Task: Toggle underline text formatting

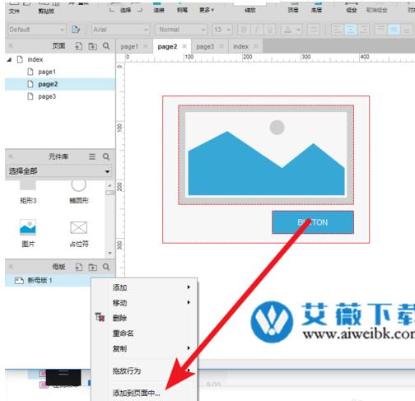Action: click(269, 30)
